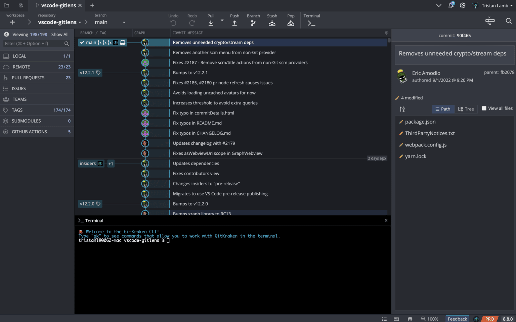Image resolution: width=516 pixels, height=322 pixels.
Task: Open the Pull options dropdown arrow
Action: (x=222, y=20)
